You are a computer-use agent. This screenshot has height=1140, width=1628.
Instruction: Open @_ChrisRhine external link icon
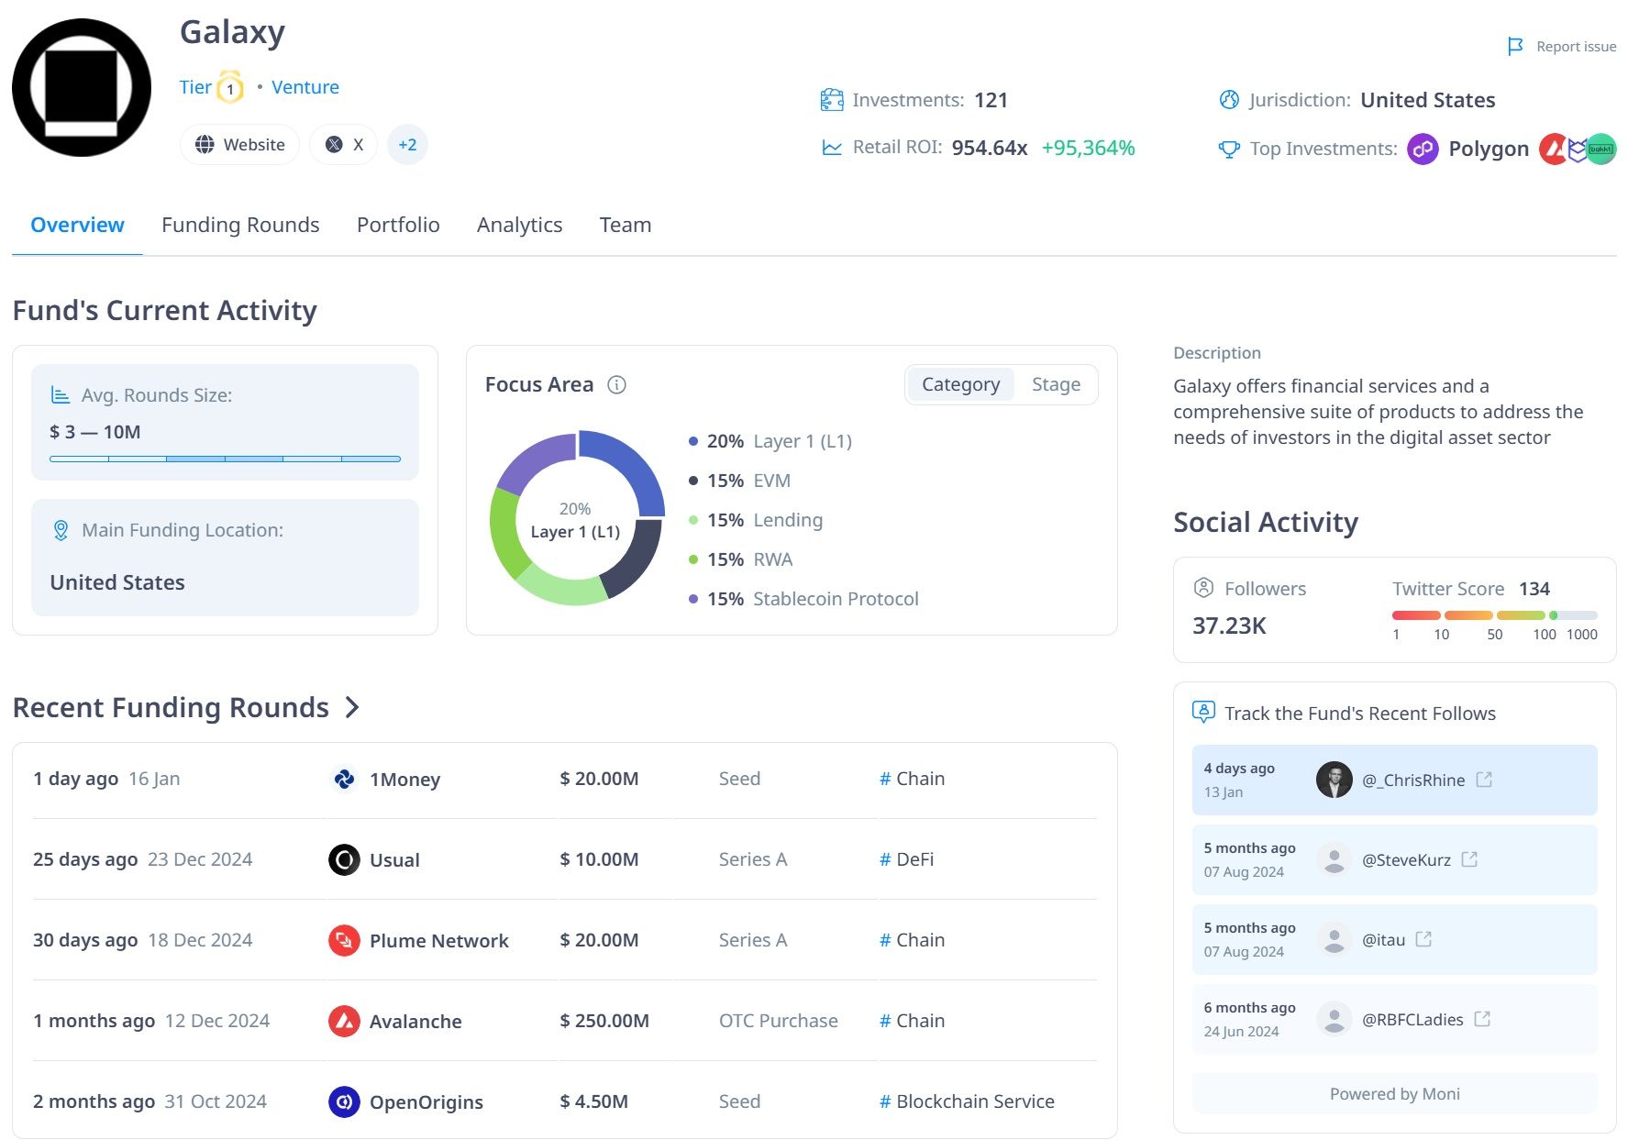1484,780
